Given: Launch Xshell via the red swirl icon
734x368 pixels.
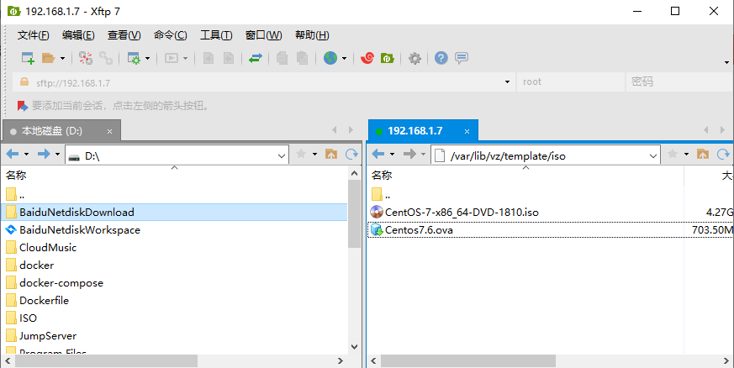Looking at the screenshot, I should click(x=367, y=58).
